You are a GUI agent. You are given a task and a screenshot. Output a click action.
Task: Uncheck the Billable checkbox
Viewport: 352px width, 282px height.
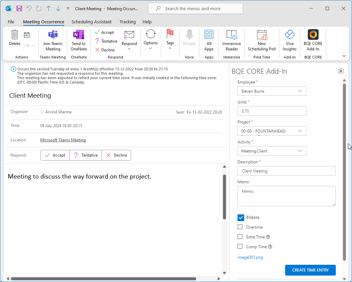(x=241, y=217)
